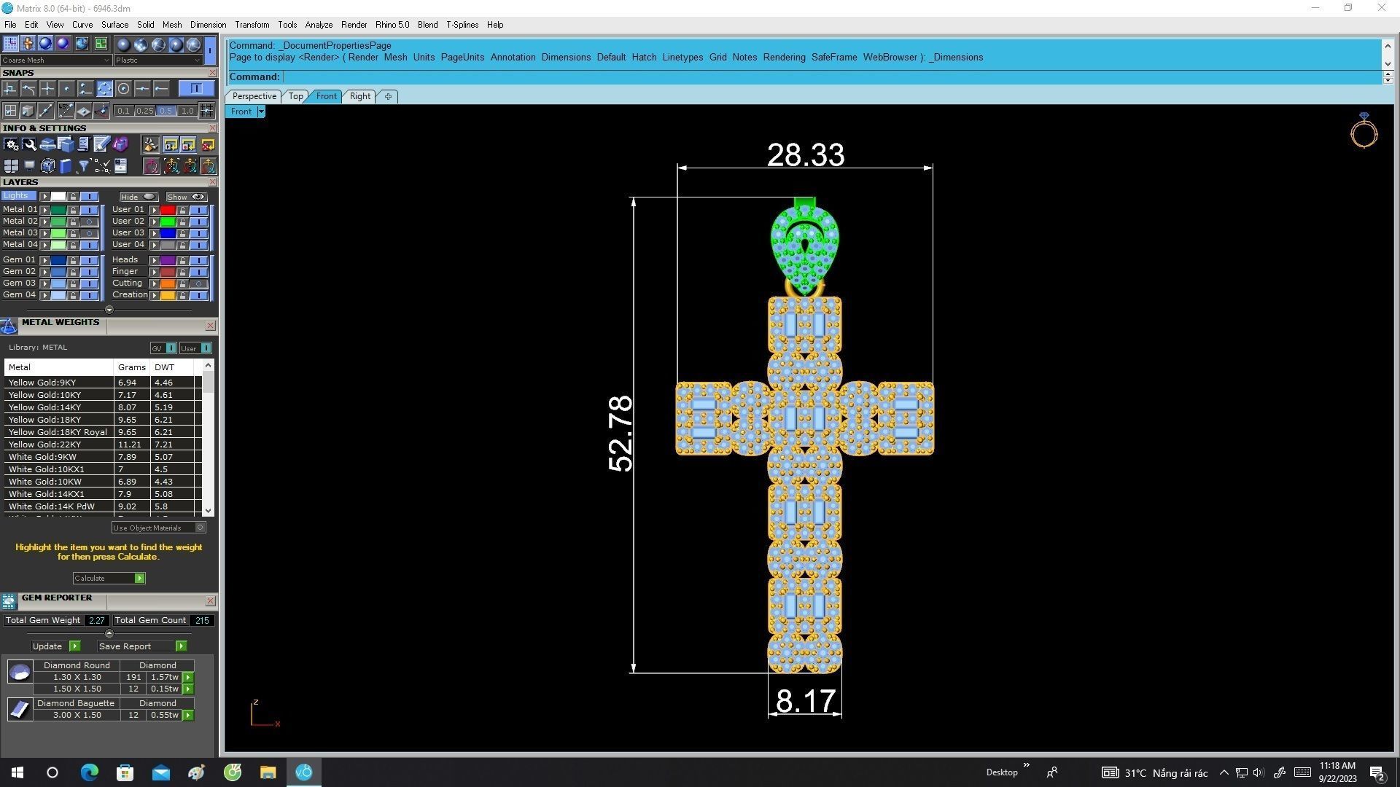This screenshot has width=1400, height=787.
Task: Click the ring icon at viewport top right
Action: coord(1364,131)
